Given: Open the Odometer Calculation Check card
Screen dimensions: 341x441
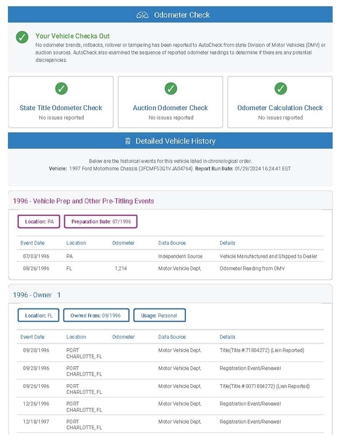Looking at the screenshot, I should (280, 102).
